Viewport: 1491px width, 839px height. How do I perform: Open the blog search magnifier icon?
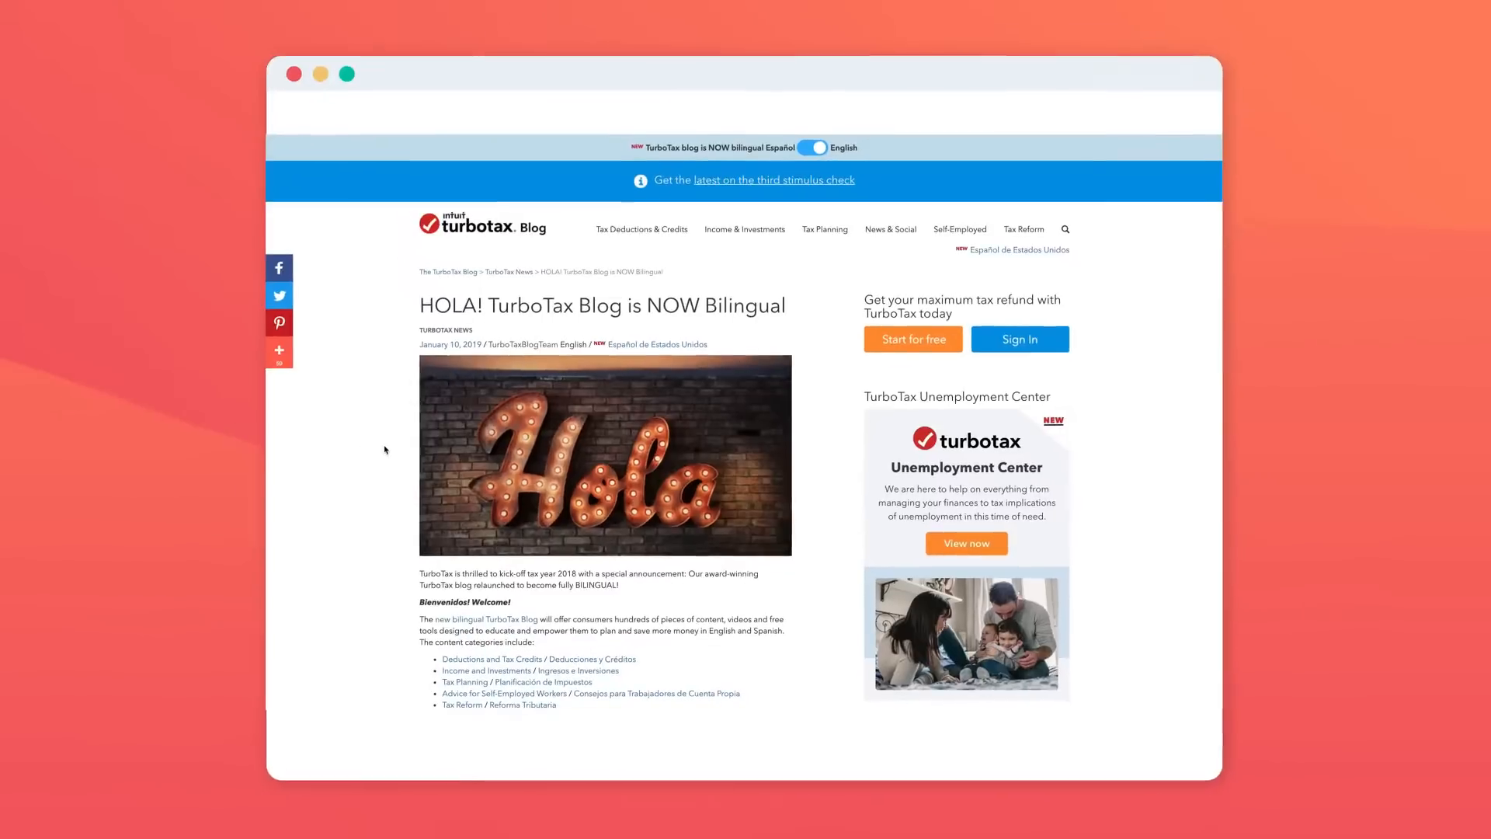[x=1065, y=229]
